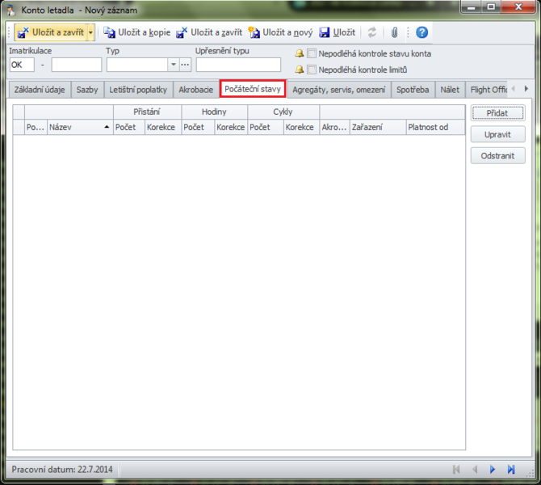Viewport: 541px width, 485px height.
Task: Click the refresh arrows icon in the toolbar
Action: 372,32
